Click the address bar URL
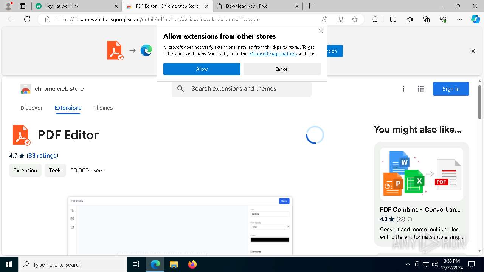The height and width of the screenshot is (272, 484). click(158, 19)
